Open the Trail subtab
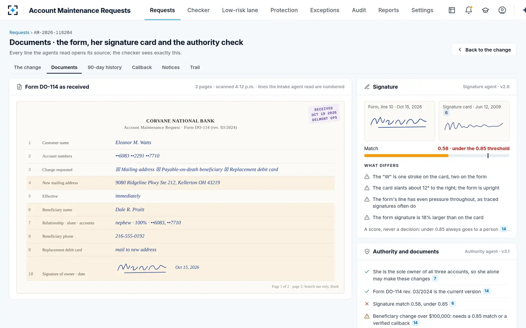 (195, 67)
